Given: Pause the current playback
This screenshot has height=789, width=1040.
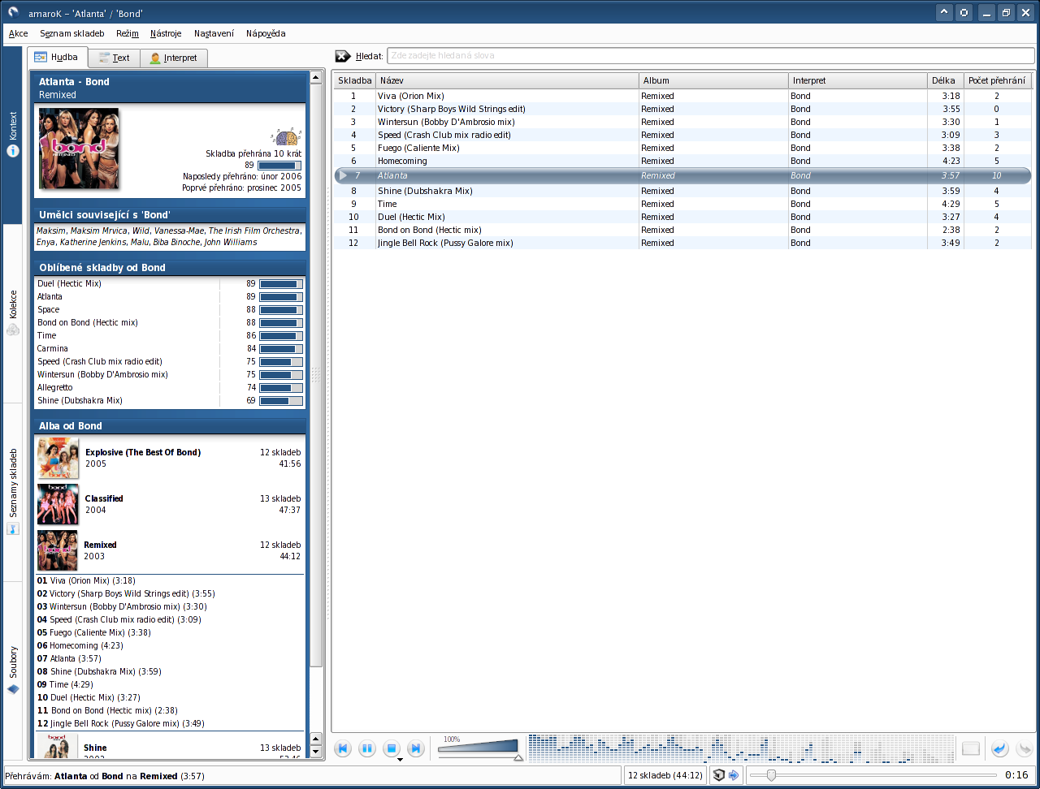Looking at the screenshot, I should click(367, 748).
